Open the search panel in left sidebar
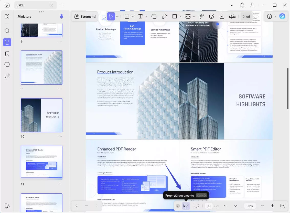This screenshot has width=290, height=213. [x=7, y=31]
